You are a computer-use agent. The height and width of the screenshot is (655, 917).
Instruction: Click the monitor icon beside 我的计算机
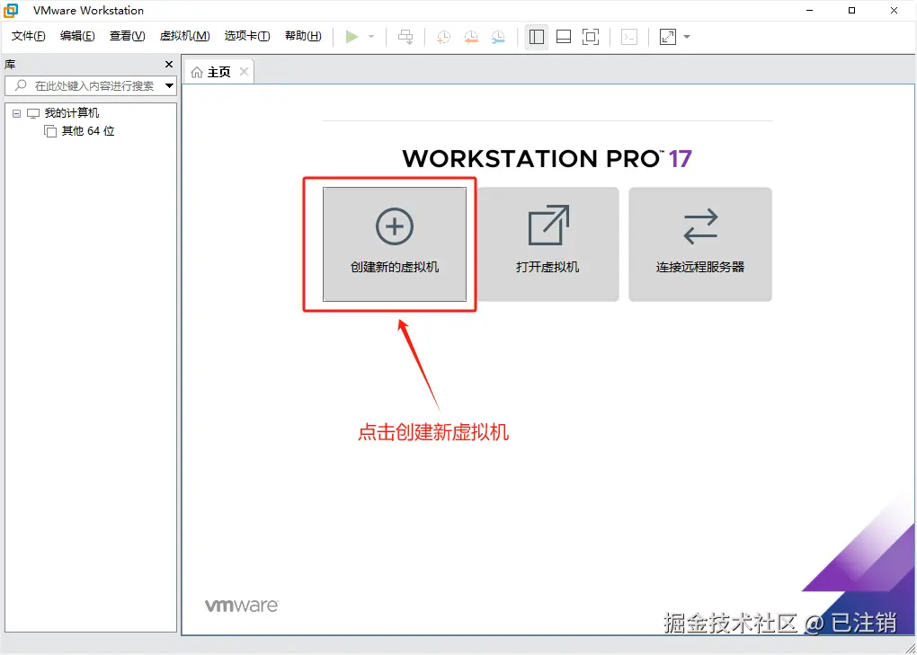point(33,113)
